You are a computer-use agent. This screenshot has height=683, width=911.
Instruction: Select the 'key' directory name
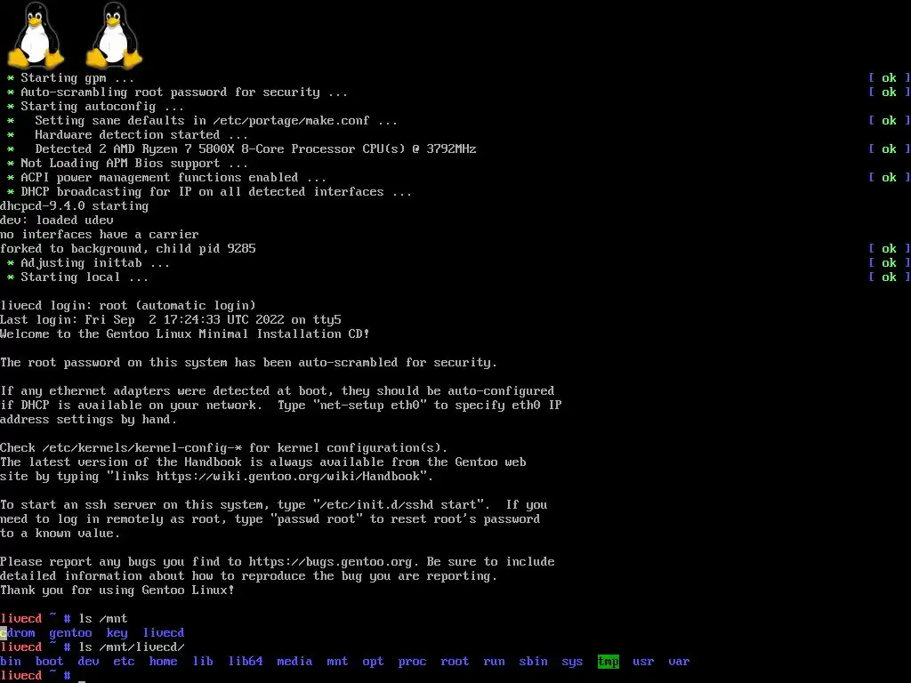[x=117, y=632]
